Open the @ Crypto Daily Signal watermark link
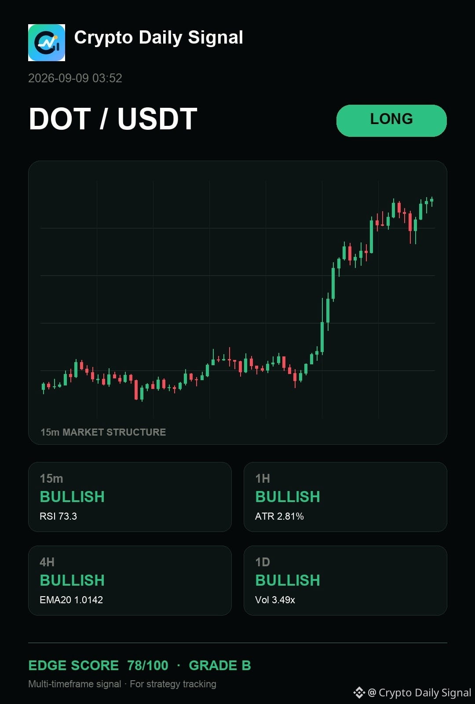This screenshot has width=475, height=704. pyautogui.click(x=420, y=693)
